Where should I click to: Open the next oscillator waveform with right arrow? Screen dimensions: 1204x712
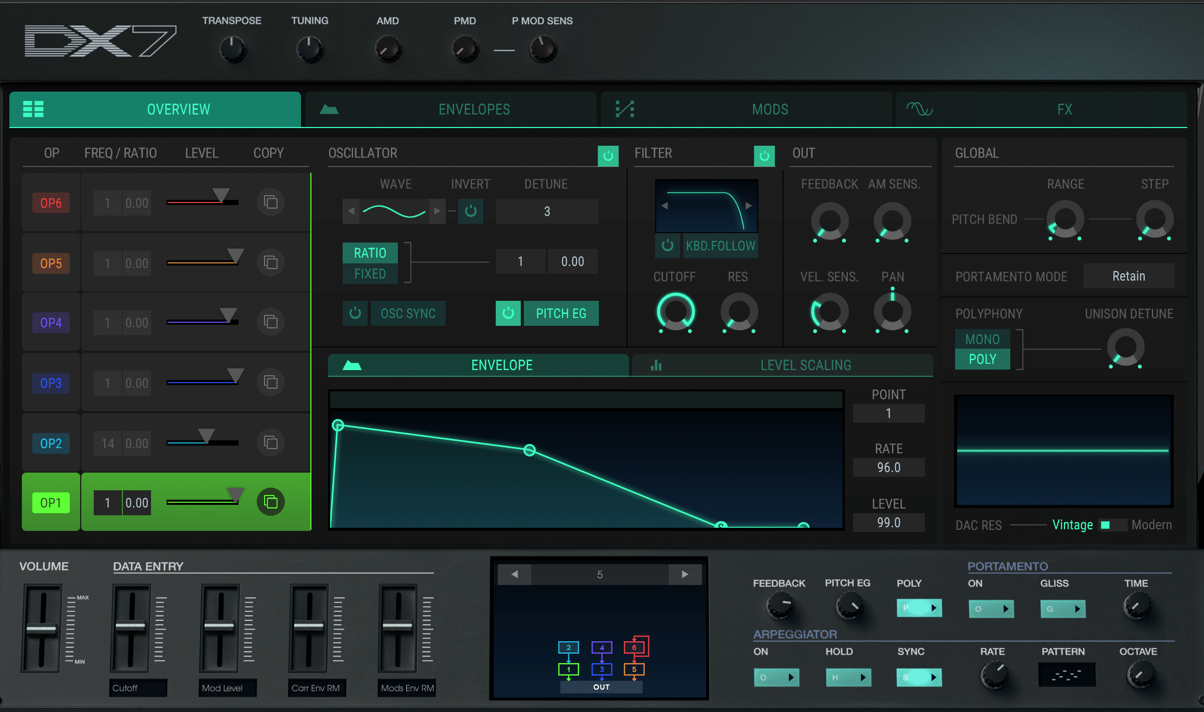(x=436, y=211)
